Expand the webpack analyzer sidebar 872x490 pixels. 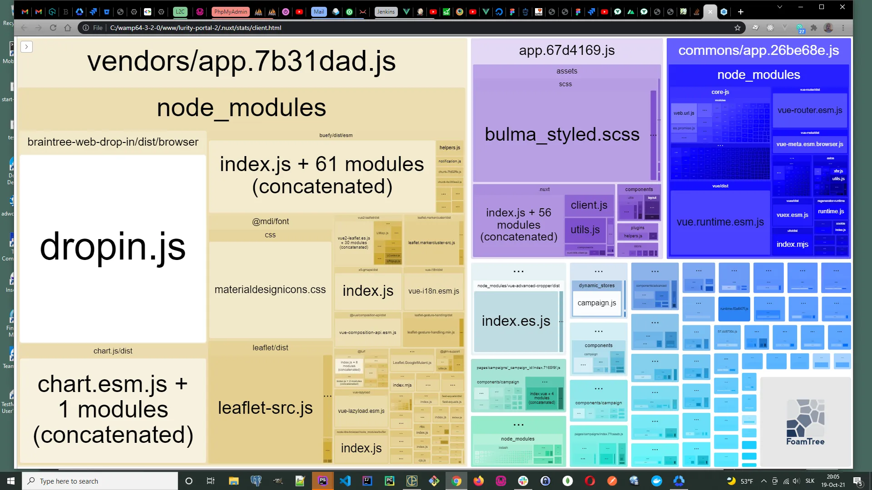coord(26,47)
